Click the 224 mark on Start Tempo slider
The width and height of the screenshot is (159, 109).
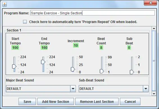click(23, 57)
